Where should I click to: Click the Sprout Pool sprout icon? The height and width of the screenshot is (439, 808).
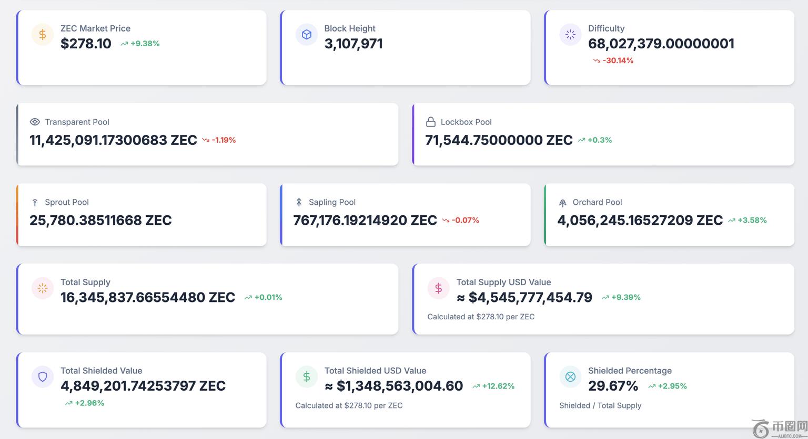(x=35, y=202)
